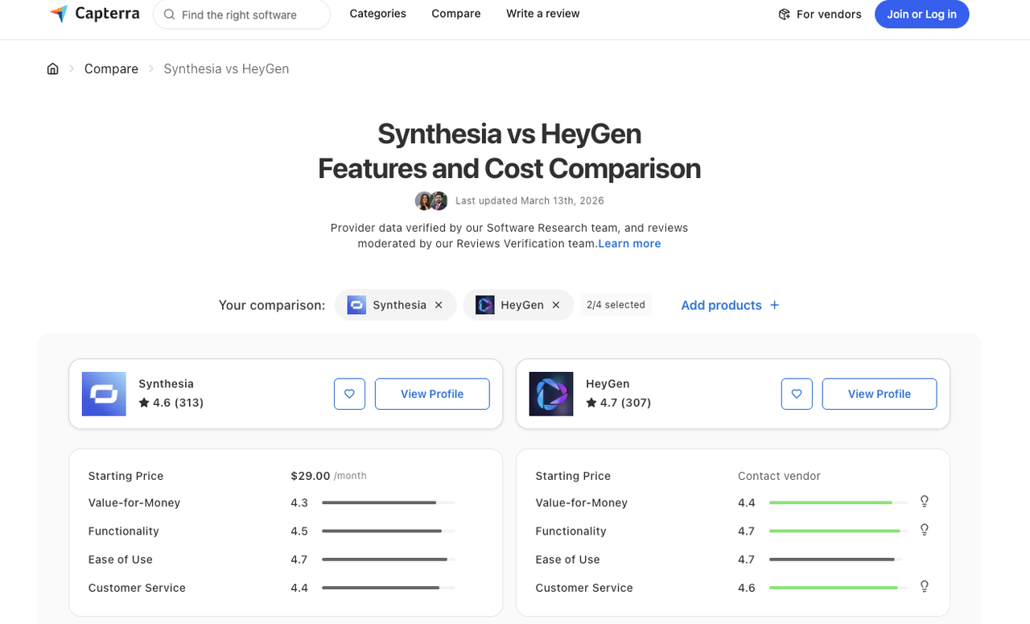
Task: Click the Capterra logo
Action: pyautogui.click(x=94, y=14)
